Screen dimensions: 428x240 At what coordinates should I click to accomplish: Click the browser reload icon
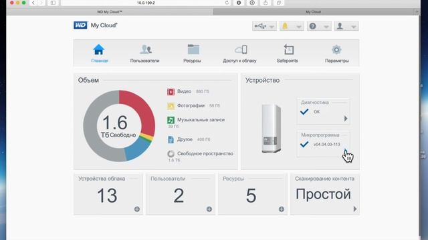coord(227,3)
